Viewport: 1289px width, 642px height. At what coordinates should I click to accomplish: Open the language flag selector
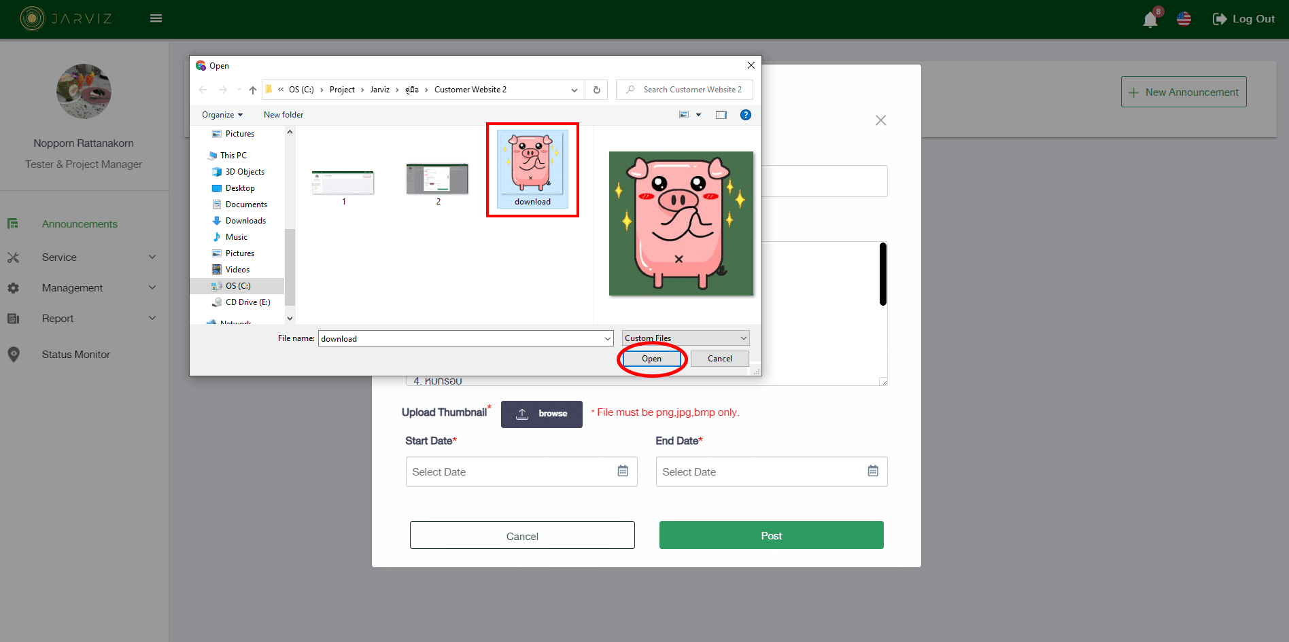1184,19
